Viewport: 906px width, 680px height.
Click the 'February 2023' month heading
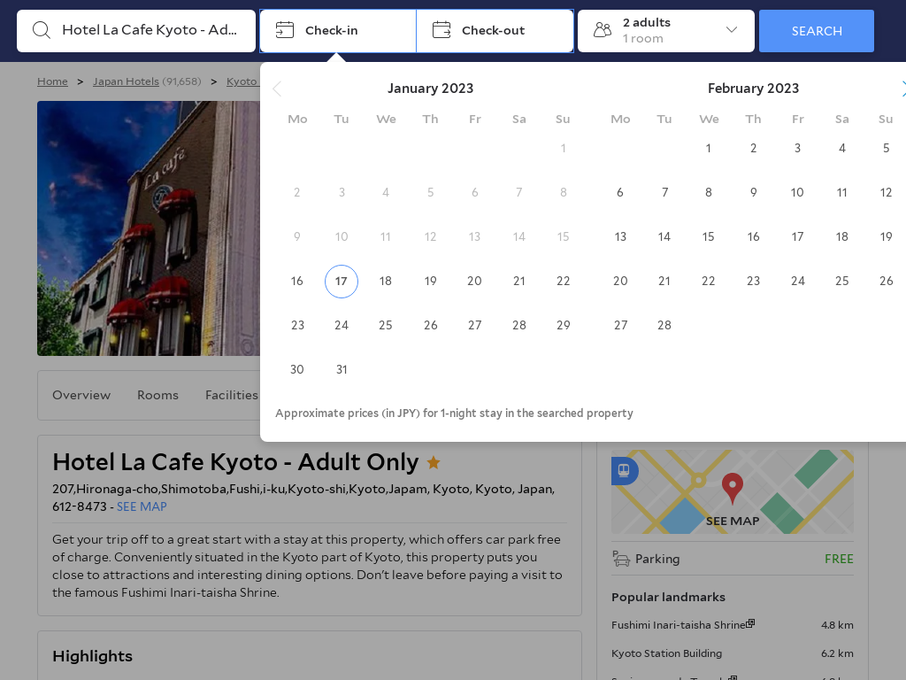754,89
